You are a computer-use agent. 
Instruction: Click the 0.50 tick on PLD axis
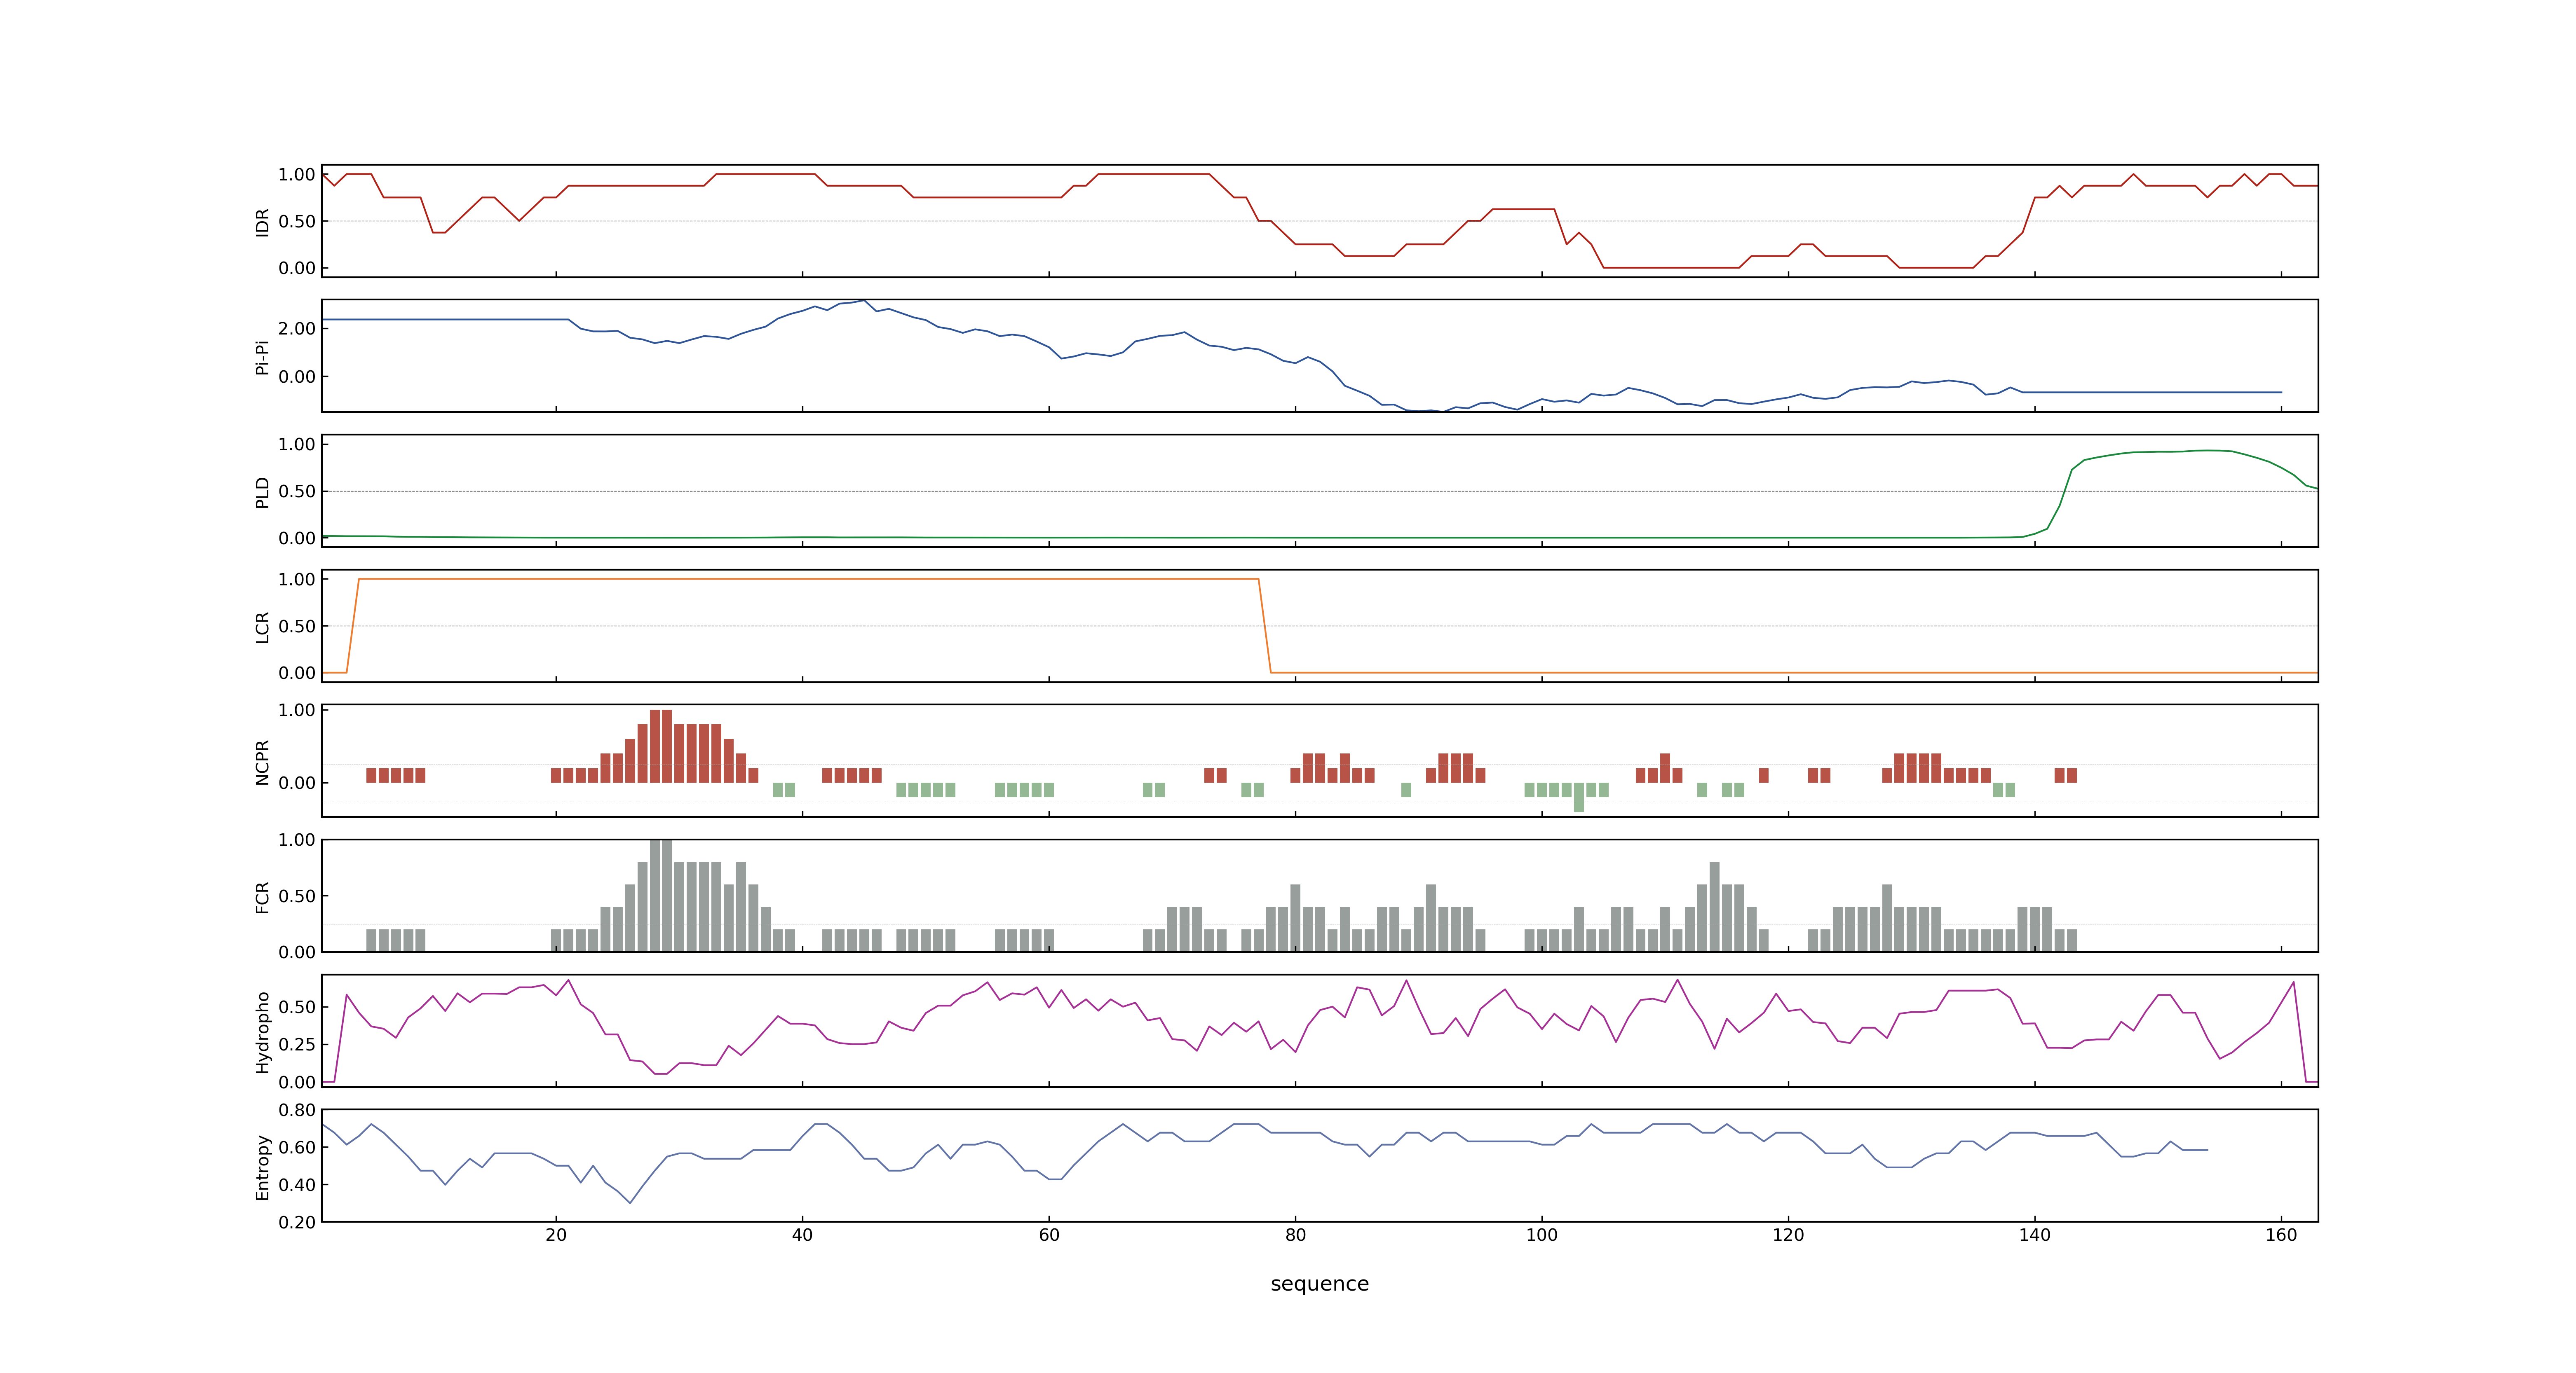pyautogui.click(x=297, y=491)
